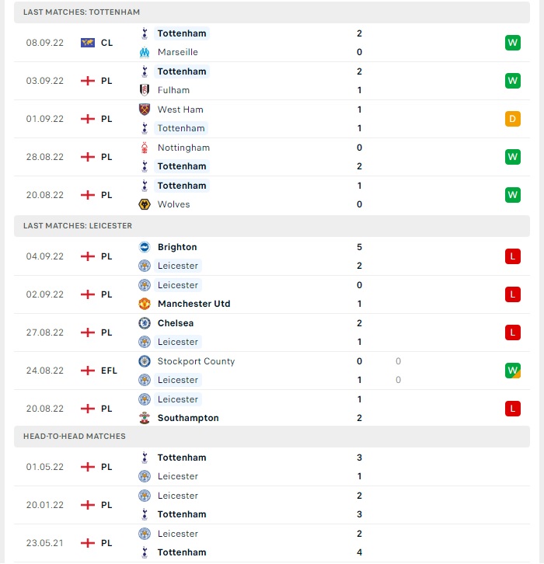Click the Fulham club crest icon

click(145, 90)
